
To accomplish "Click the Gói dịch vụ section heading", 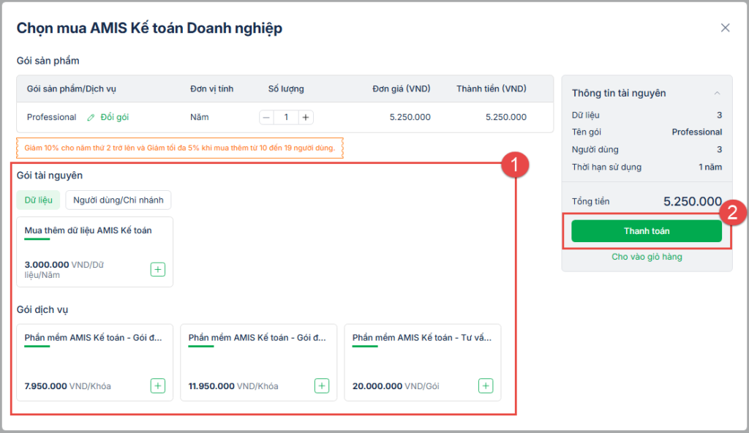I will click(42, 309).
